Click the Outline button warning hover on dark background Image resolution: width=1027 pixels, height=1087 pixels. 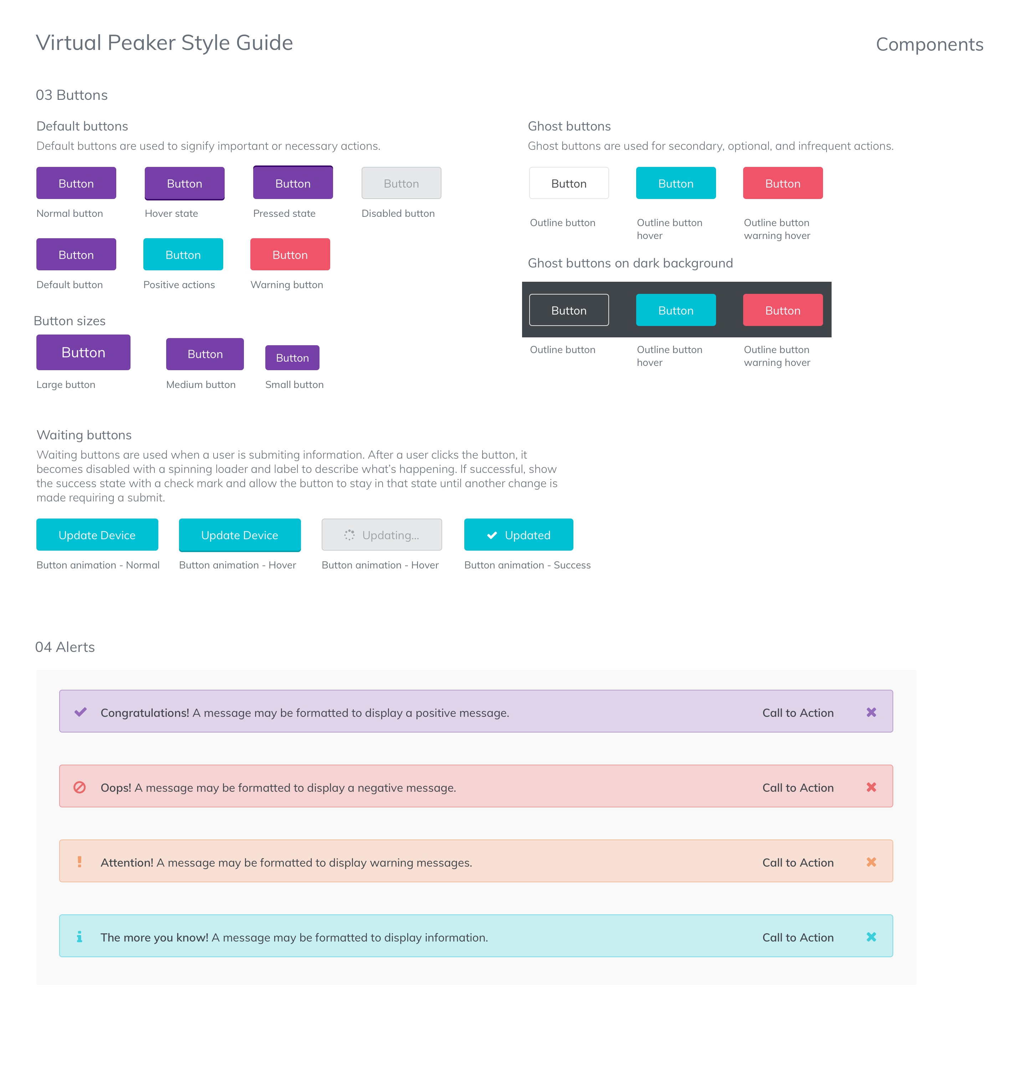point(783,310)
